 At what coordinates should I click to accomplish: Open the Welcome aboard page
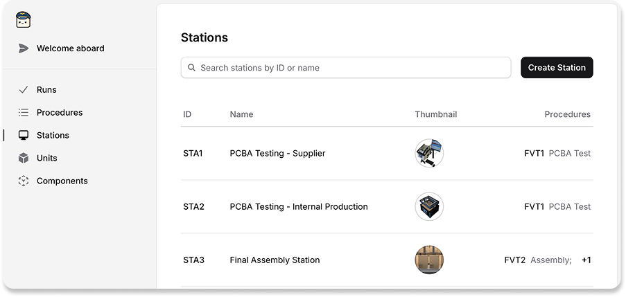click(x=70, y=48)
